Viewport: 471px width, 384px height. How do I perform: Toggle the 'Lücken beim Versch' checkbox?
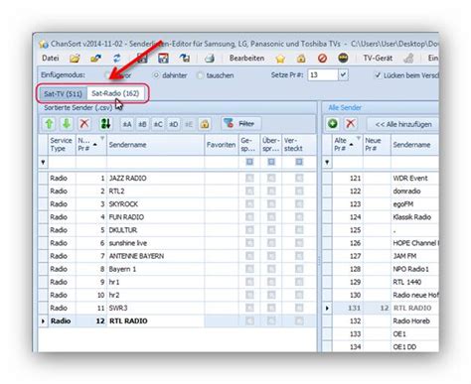(378, 75)
